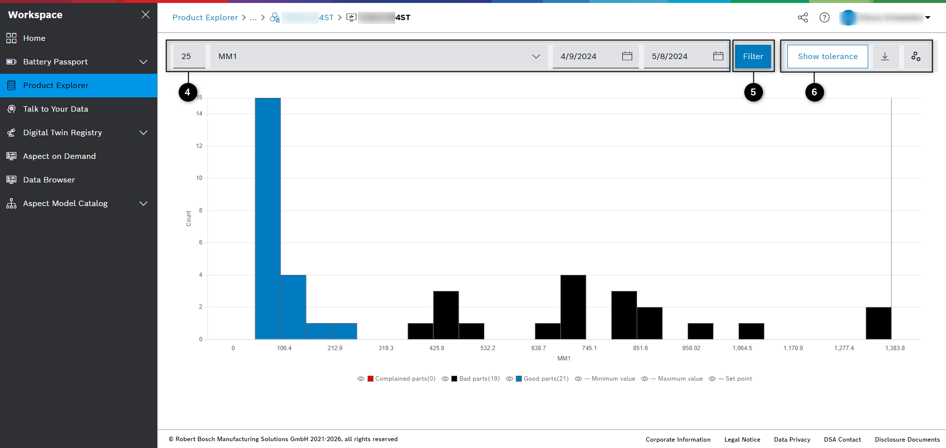Edit the bin count field showing 25
The height and width of the screenshot is (448, 946).
click(189, 57)
